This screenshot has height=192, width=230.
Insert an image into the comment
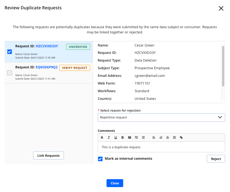click(x=129, y=138)
